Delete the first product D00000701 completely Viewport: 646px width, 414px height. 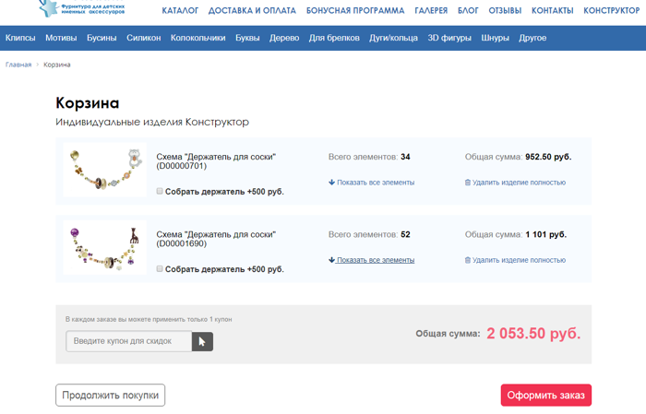515,183
